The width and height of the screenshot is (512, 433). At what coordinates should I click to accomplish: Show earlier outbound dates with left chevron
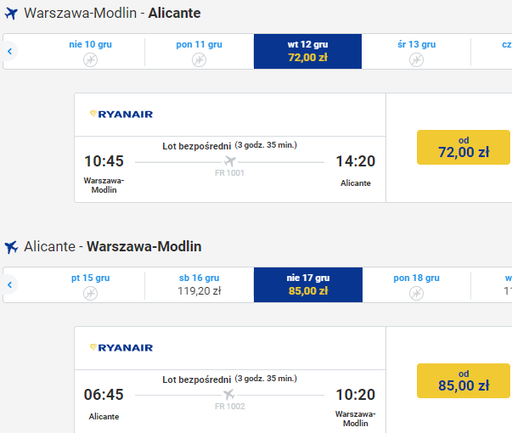point(10,51)
